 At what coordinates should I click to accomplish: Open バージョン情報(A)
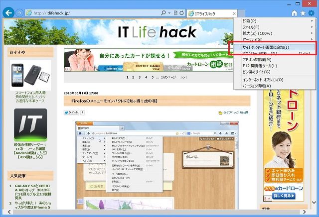(275, 86)
